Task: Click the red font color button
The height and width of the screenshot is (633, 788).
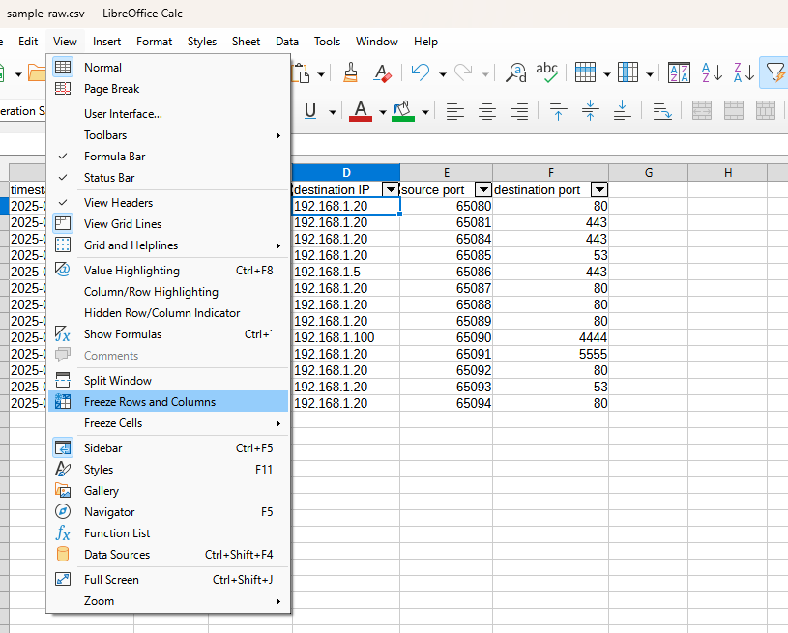Action: tap(361, 110)
